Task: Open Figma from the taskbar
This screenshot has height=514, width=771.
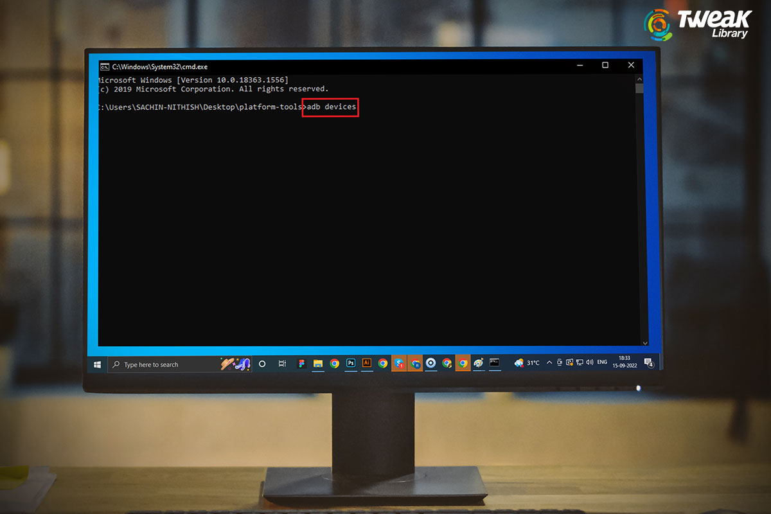Action: 302,363
